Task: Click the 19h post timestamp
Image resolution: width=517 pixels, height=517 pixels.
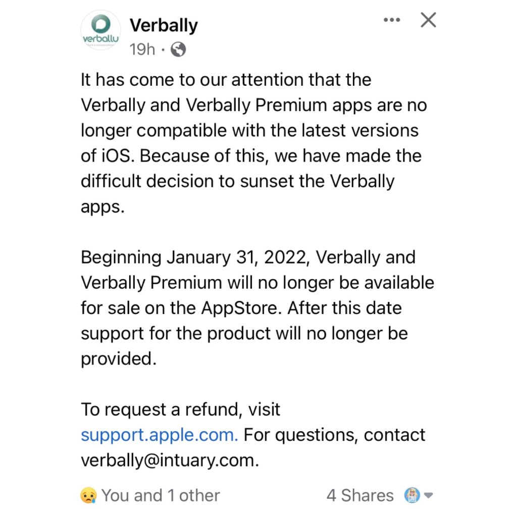Action: coord(142,49)
